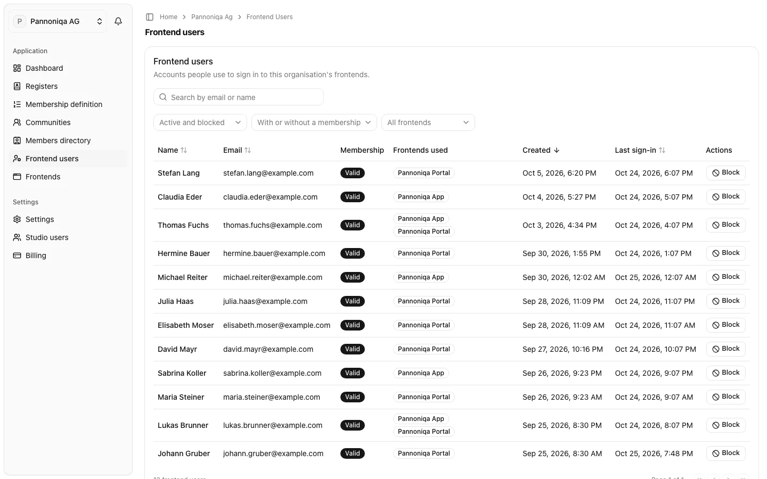Image resolution: width=767 pixels, height=479 pixels.
Task: Sort by Created column arrow
Action: [541, 150]
